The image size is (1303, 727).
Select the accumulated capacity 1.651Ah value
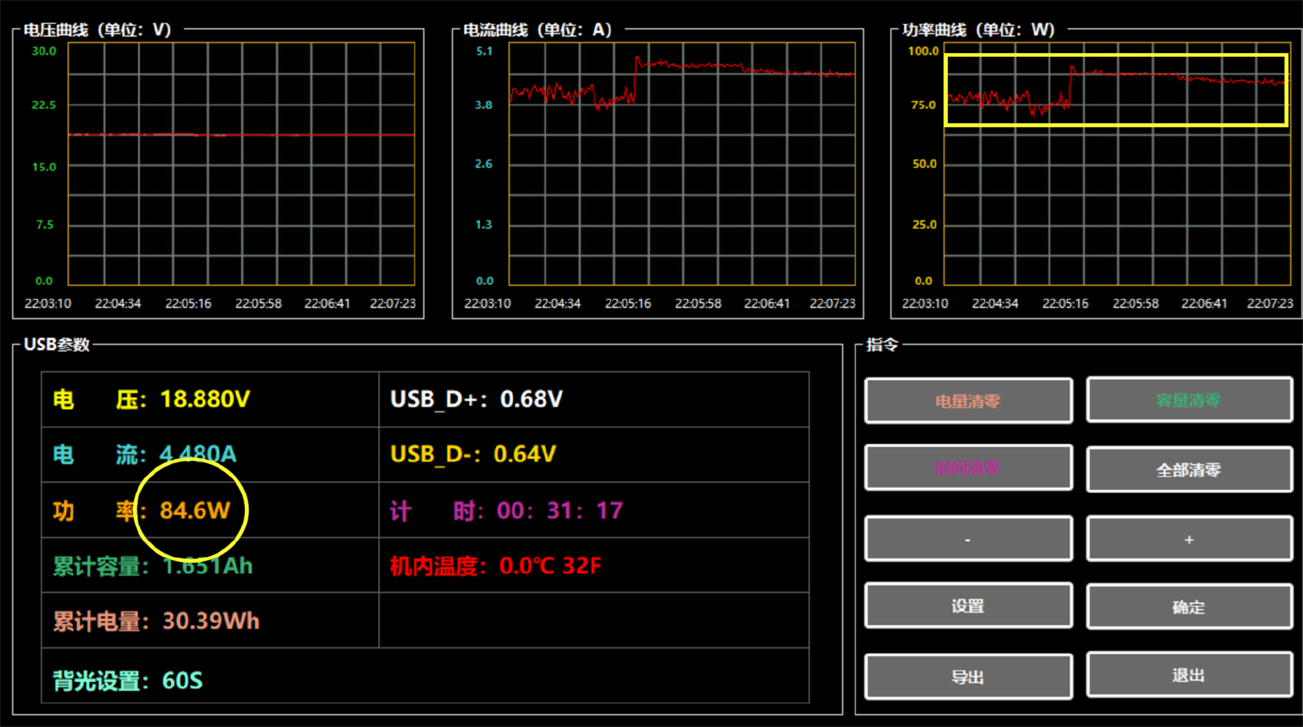pos(208,566)
